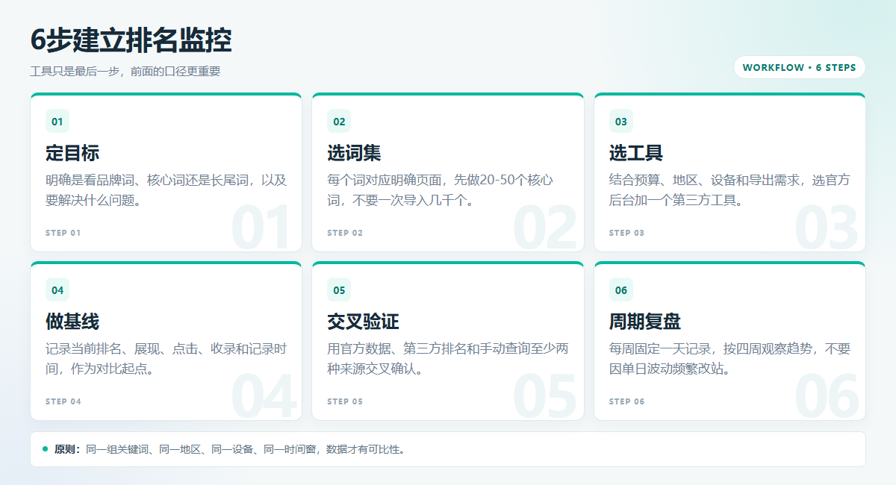Click the bold 原则： label

coord(66,449)
